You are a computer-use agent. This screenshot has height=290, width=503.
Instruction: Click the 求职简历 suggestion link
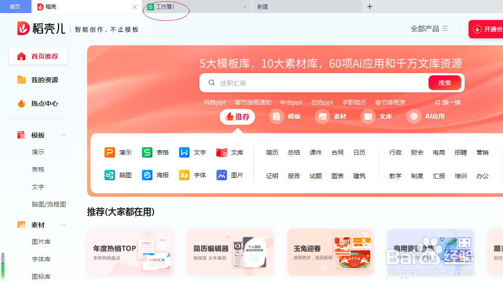click(354, 102)
